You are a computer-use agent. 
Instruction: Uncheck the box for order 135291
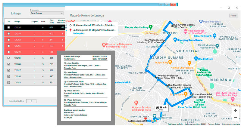[8, 58]
